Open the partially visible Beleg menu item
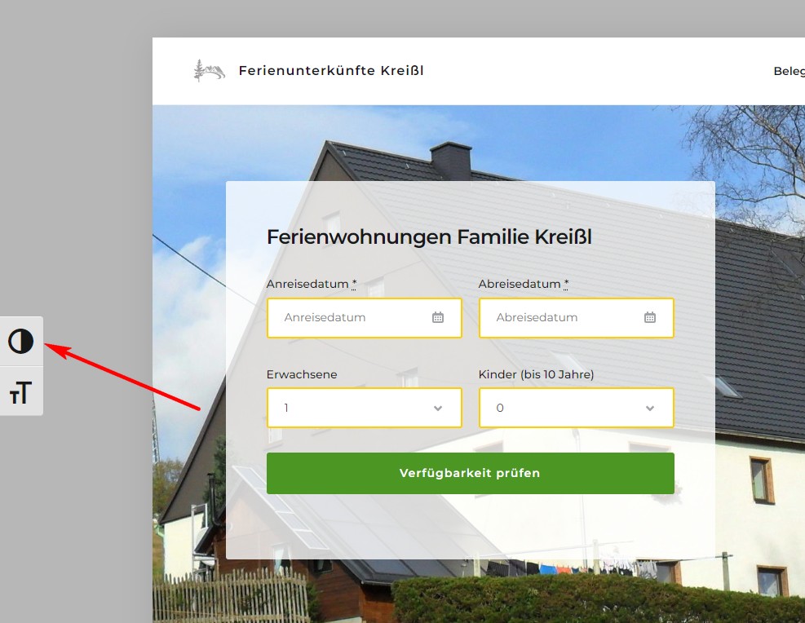Image resolution: width=805 pixels, height=623 pixels. (x=789, y=71)
